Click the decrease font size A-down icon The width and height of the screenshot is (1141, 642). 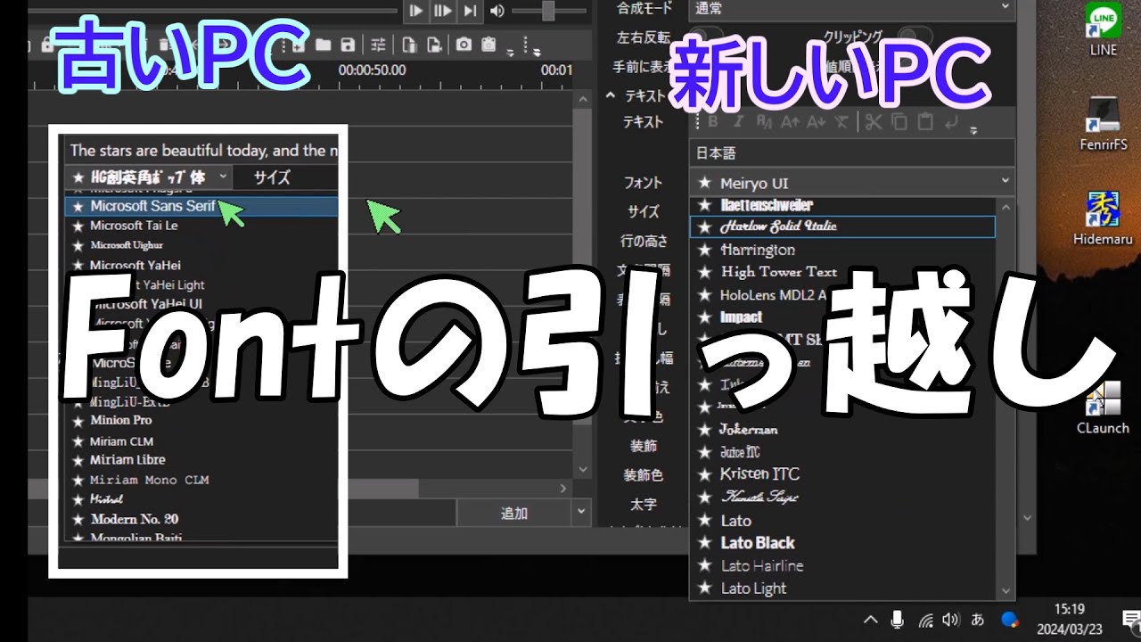[817, 122]
